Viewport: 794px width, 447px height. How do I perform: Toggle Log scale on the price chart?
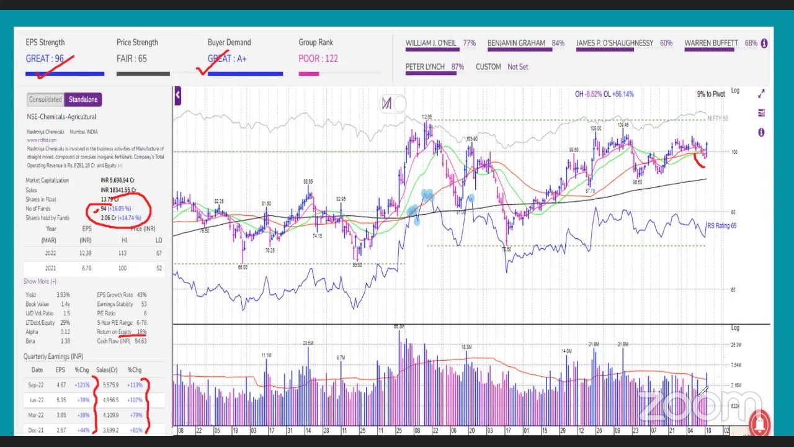(x=736, y=91)
